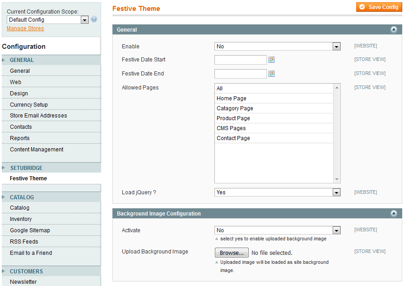Follow the Manage Stores link

tap(25, 28)
